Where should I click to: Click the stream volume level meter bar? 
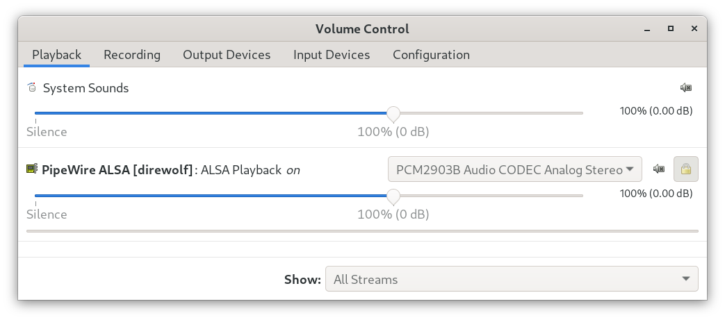pos(361,230)
